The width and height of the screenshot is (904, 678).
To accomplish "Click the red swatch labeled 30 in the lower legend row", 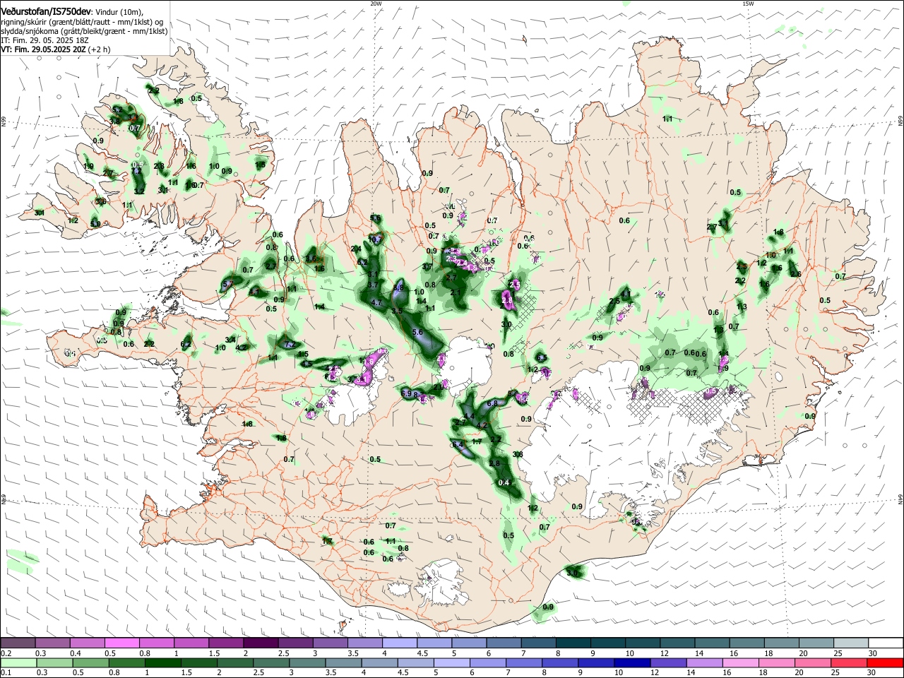I will pyautogui.click(x=886, y=663).
